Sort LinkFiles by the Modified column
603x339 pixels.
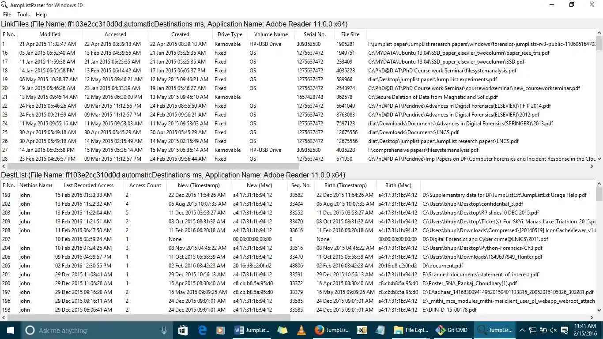(49, 34)
